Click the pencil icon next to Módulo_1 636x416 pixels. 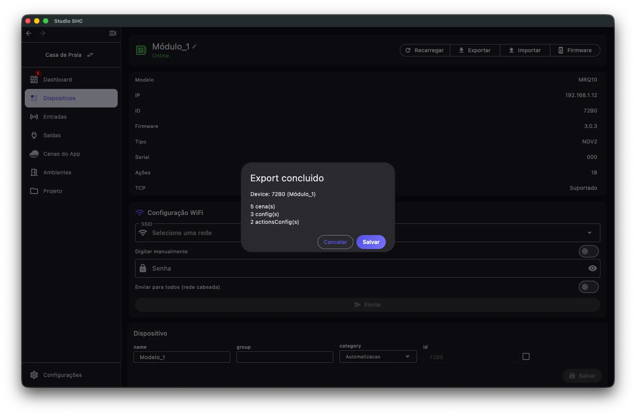pos(194,46)
